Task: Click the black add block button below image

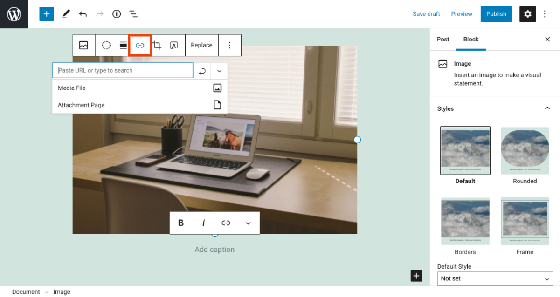Action: click(416, 276)
